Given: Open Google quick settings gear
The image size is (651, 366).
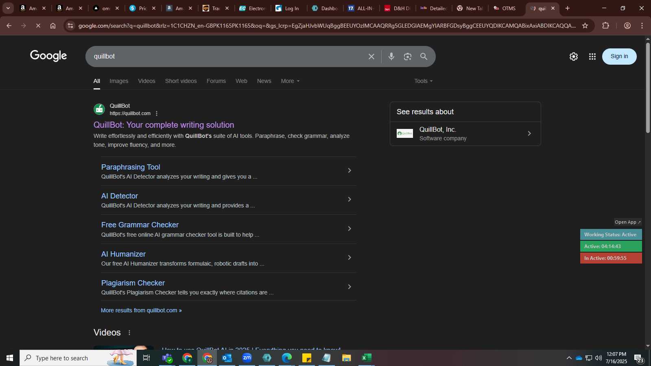Looking at the screenshot, I should tap(574, 57).
